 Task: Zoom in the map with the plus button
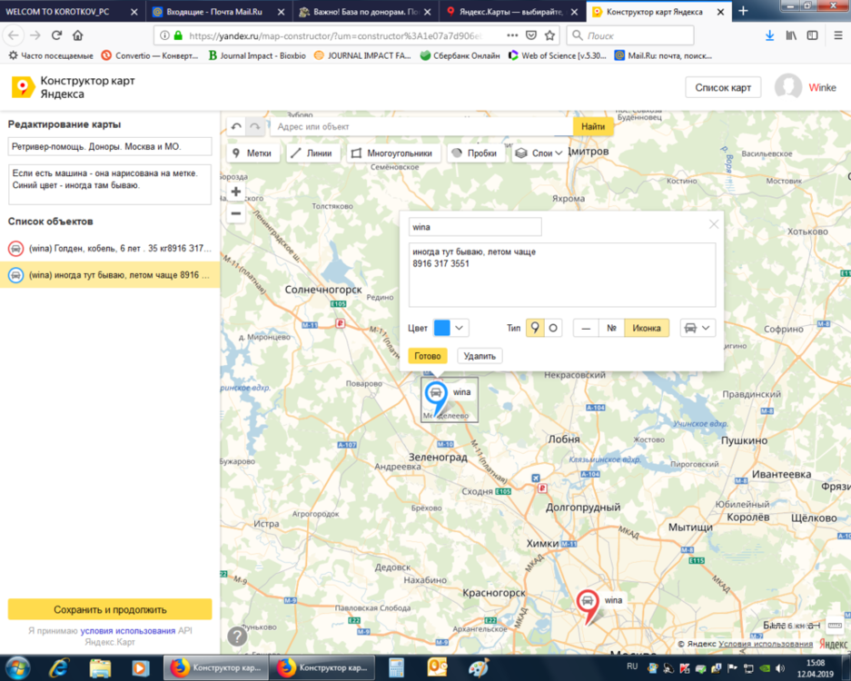236,192
